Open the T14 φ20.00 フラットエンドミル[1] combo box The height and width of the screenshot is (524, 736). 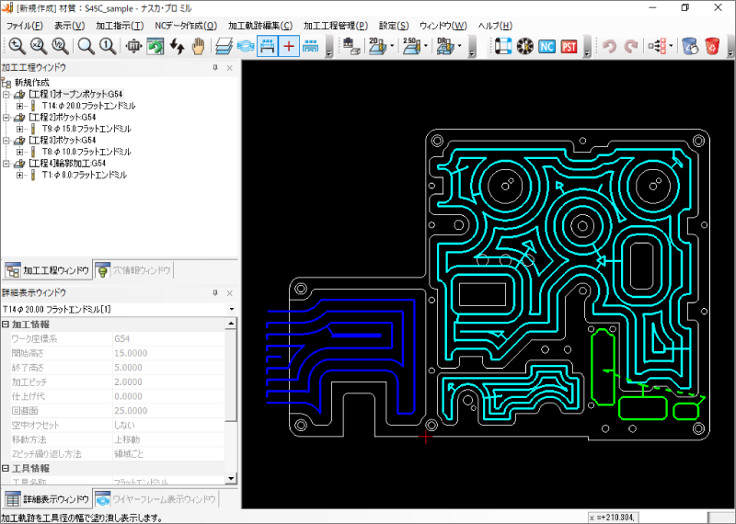point(119,310)
